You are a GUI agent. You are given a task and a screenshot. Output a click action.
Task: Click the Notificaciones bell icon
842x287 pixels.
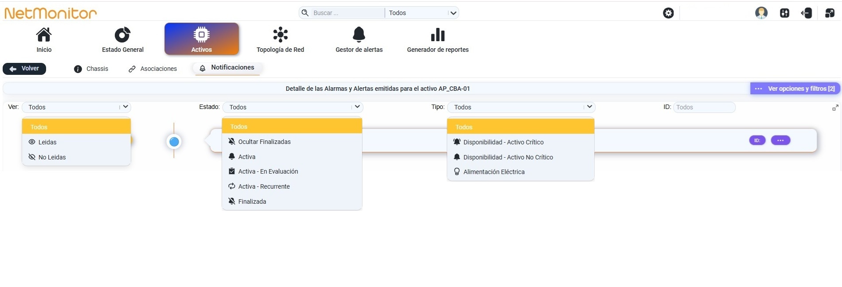pyautogui.click(x=203, y=68)
